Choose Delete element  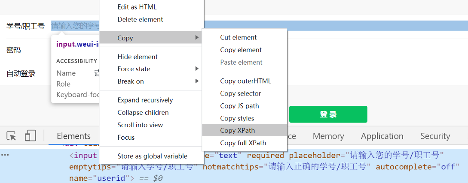point(140,19)
